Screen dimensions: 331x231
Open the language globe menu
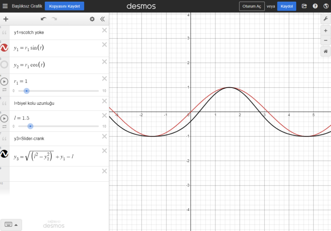click(326, 6)
